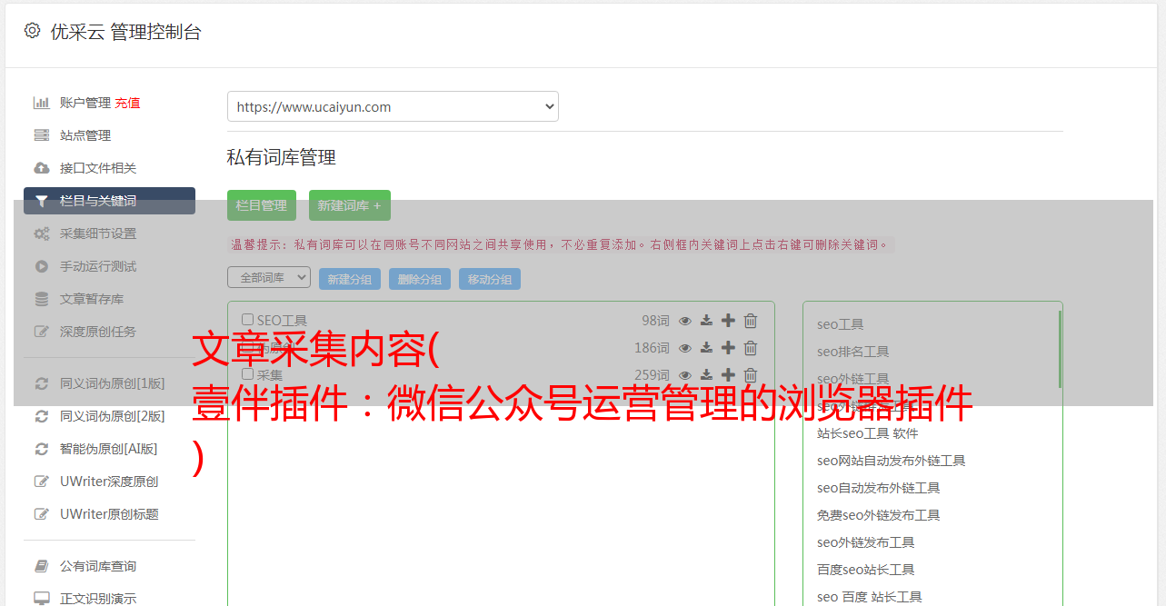Add keywords to the 186词 library
Image resolution: width=1166 pixels, height=606 pixels.
(x=728, y=348)
